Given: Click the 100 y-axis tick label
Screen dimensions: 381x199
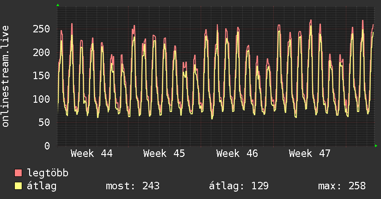Looking at the screenshot, I should pos(41,99).
